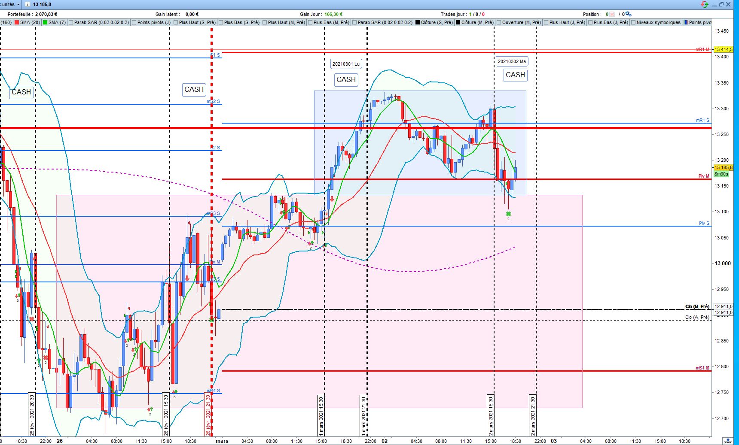Enable Plus Bas (M, Pré) indicator
739x445 pixels.
(x=310, y=22)
